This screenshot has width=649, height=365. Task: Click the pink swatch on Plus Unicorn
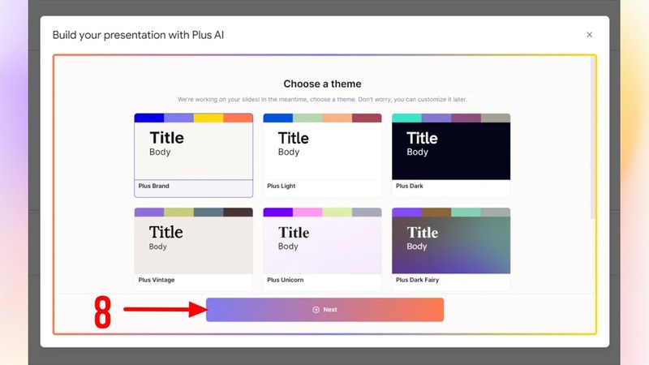coord(307,213)
